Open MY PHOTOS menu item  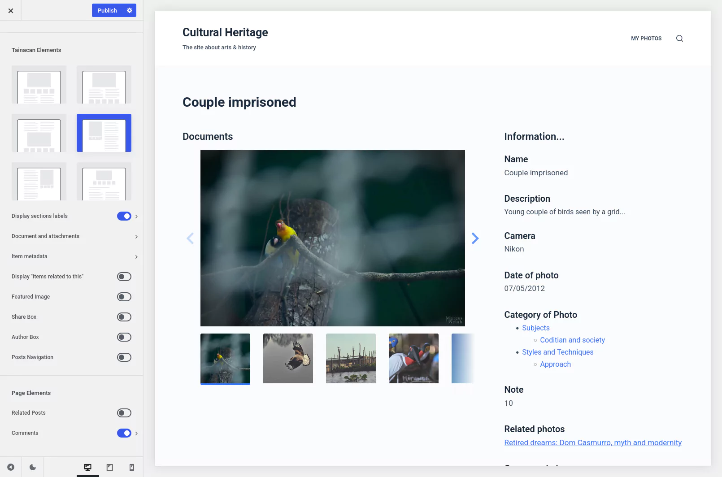click(x=646, y=39)
